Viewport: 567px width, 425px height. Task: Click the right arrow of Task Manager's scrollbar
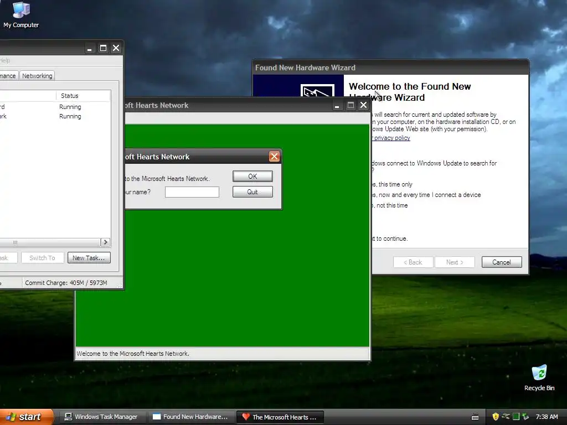(x=105, y=242)
